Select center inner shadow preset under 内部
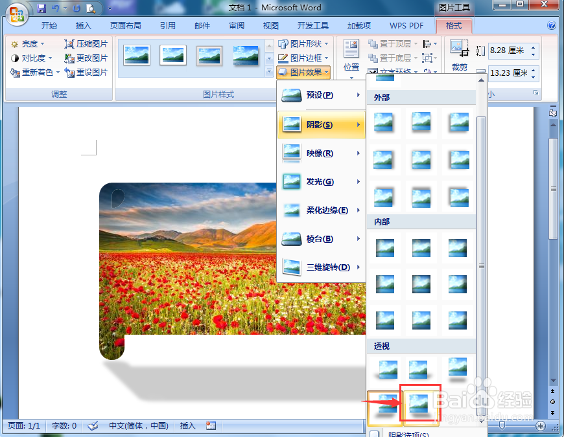Image resolution: width=564 pixels, height=437 pixels. (421, 284)
